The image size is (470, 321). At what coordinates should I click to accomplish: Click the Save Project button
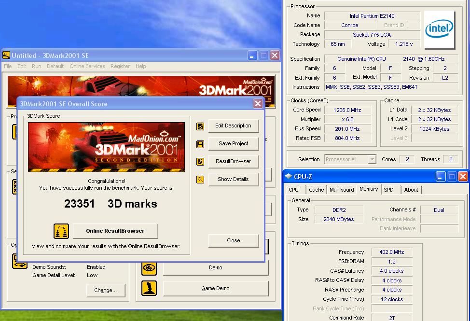click(233, 143)
